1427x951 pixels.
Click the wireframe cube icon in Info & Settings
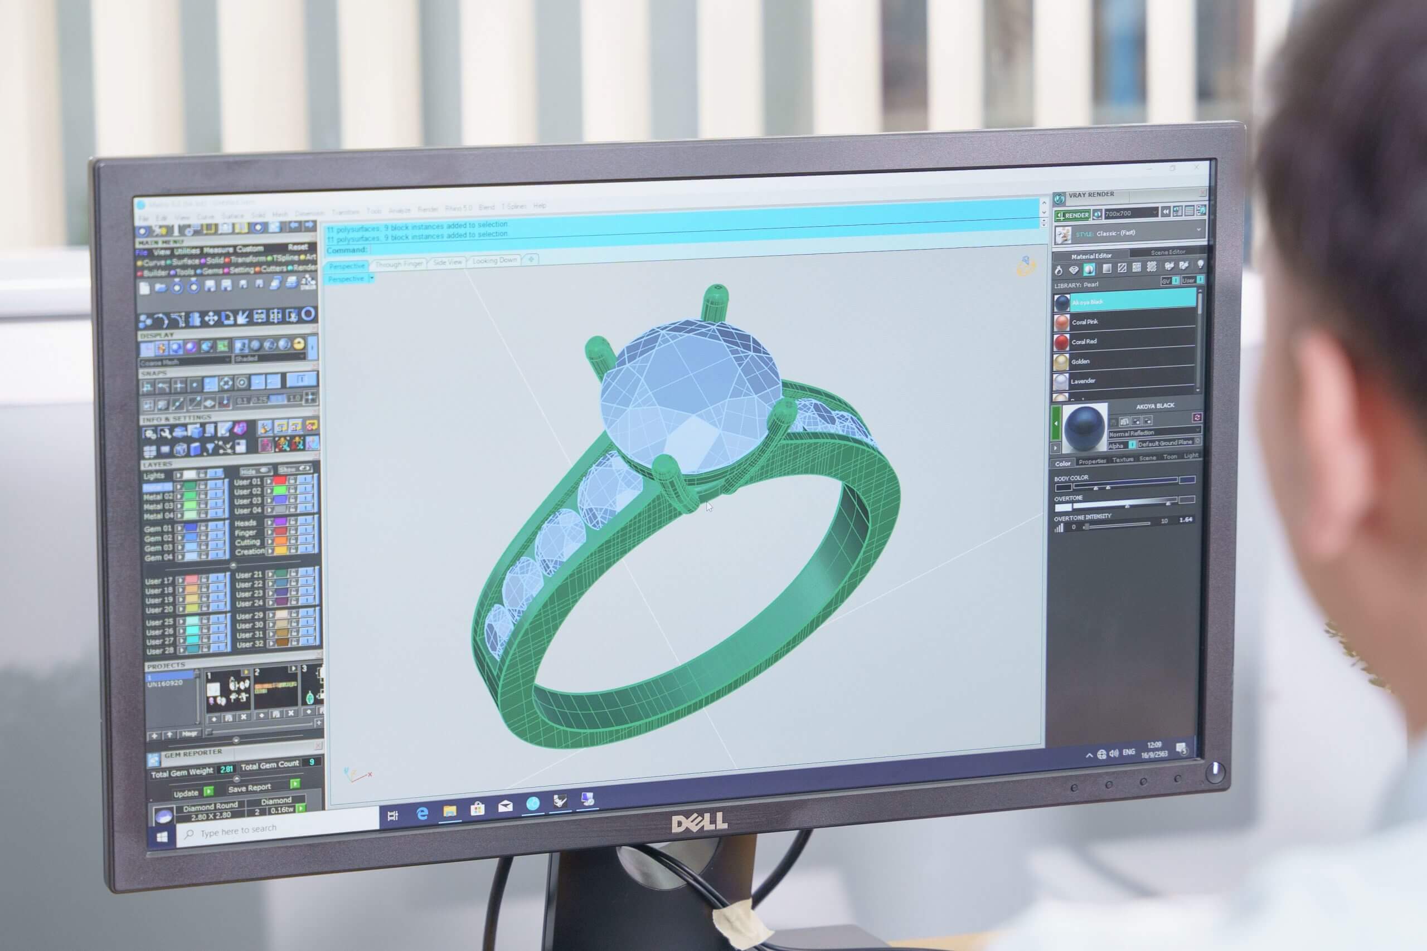[180, 449]
